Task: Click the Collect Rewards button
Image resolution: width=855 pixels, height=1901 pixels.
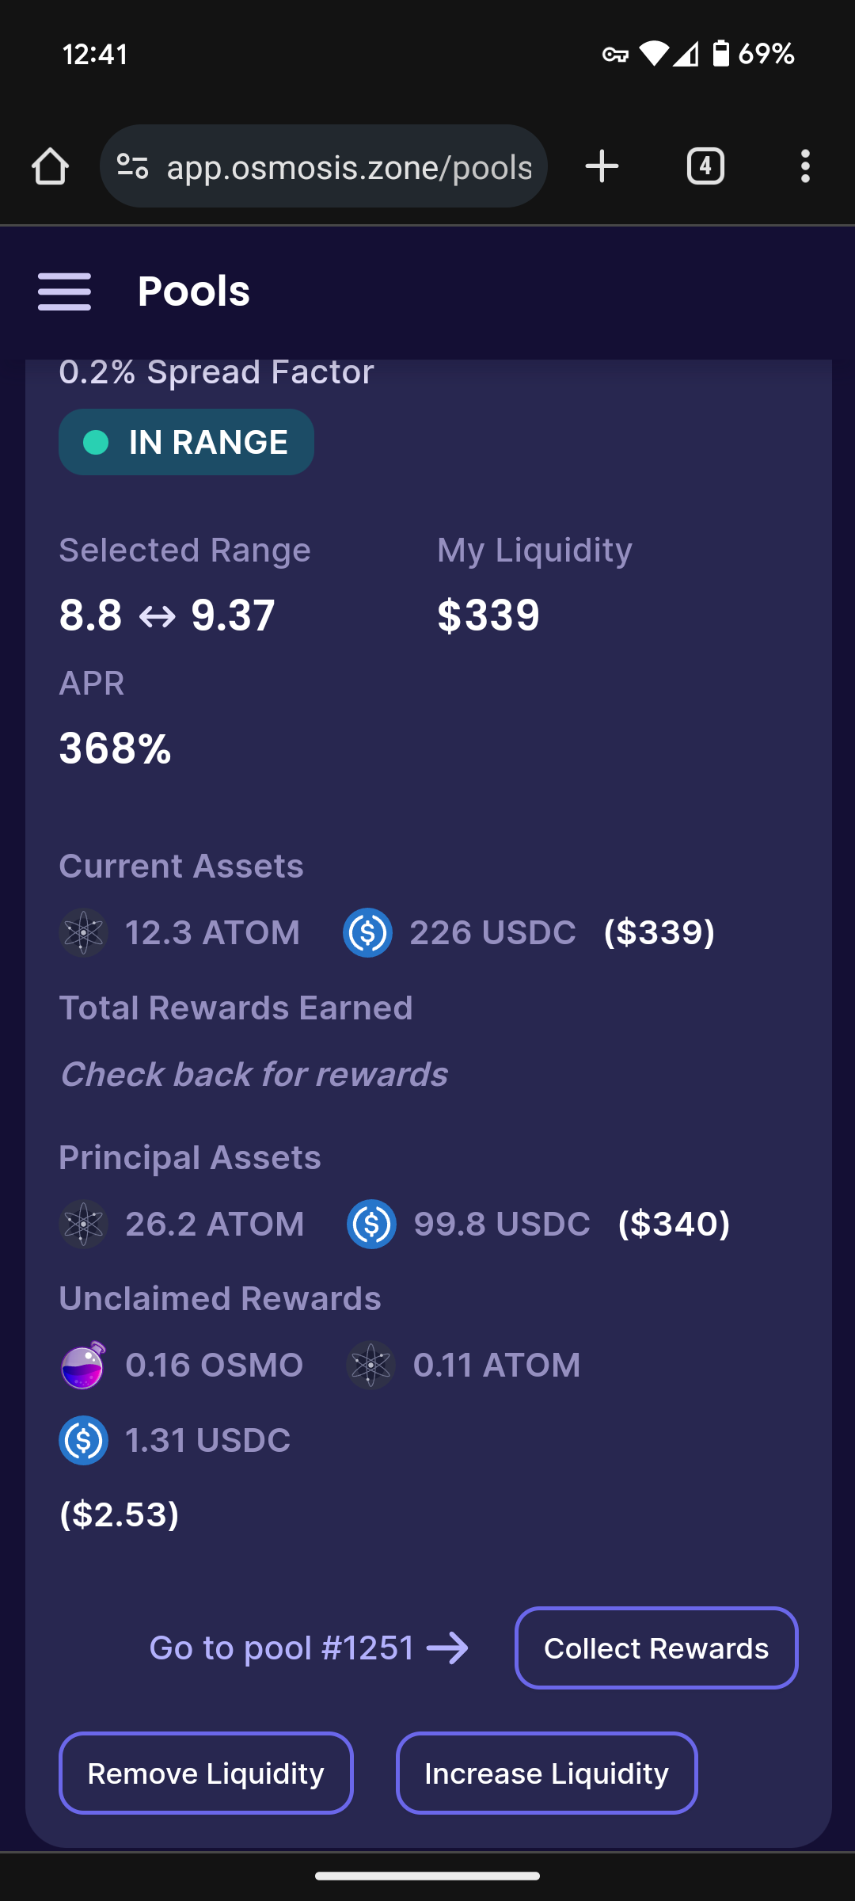Action: coord(656,1648)
